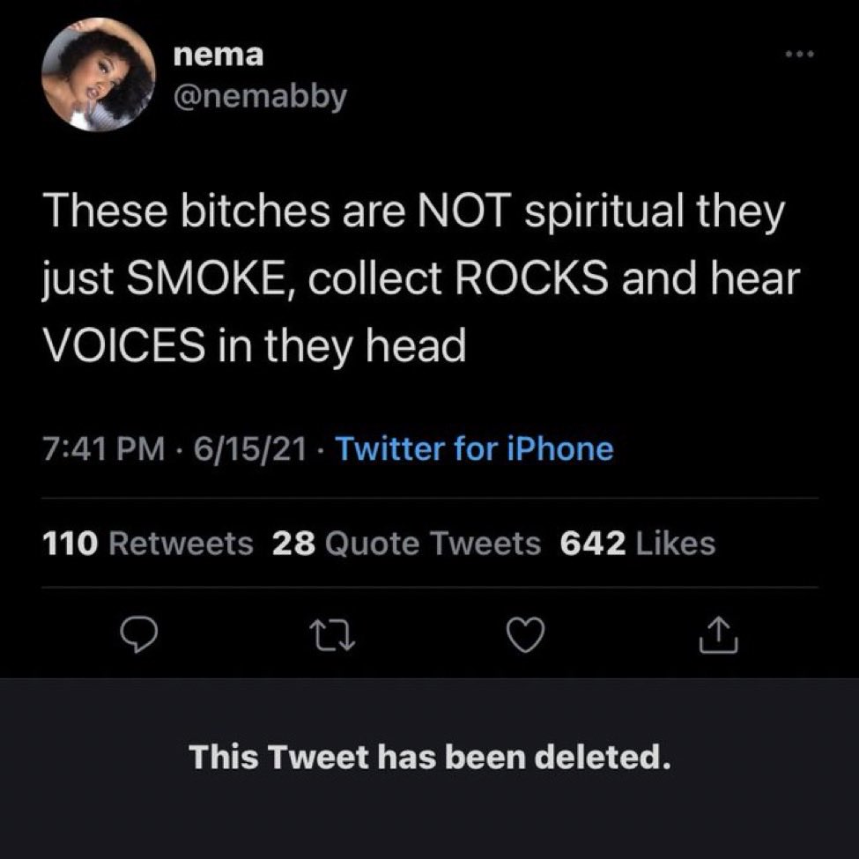The width and height of the screenshot is (859, 859).
Task: Select the 7:41 PM timestamp
Action: pyautogui.click(x=104, y=448)
